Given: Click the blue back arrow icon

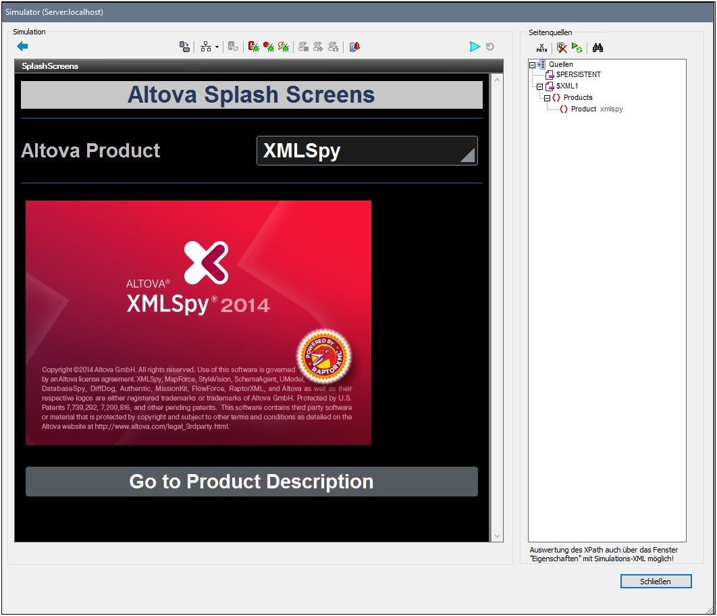Looking at the screenshot, I should [x=22, y=46].
